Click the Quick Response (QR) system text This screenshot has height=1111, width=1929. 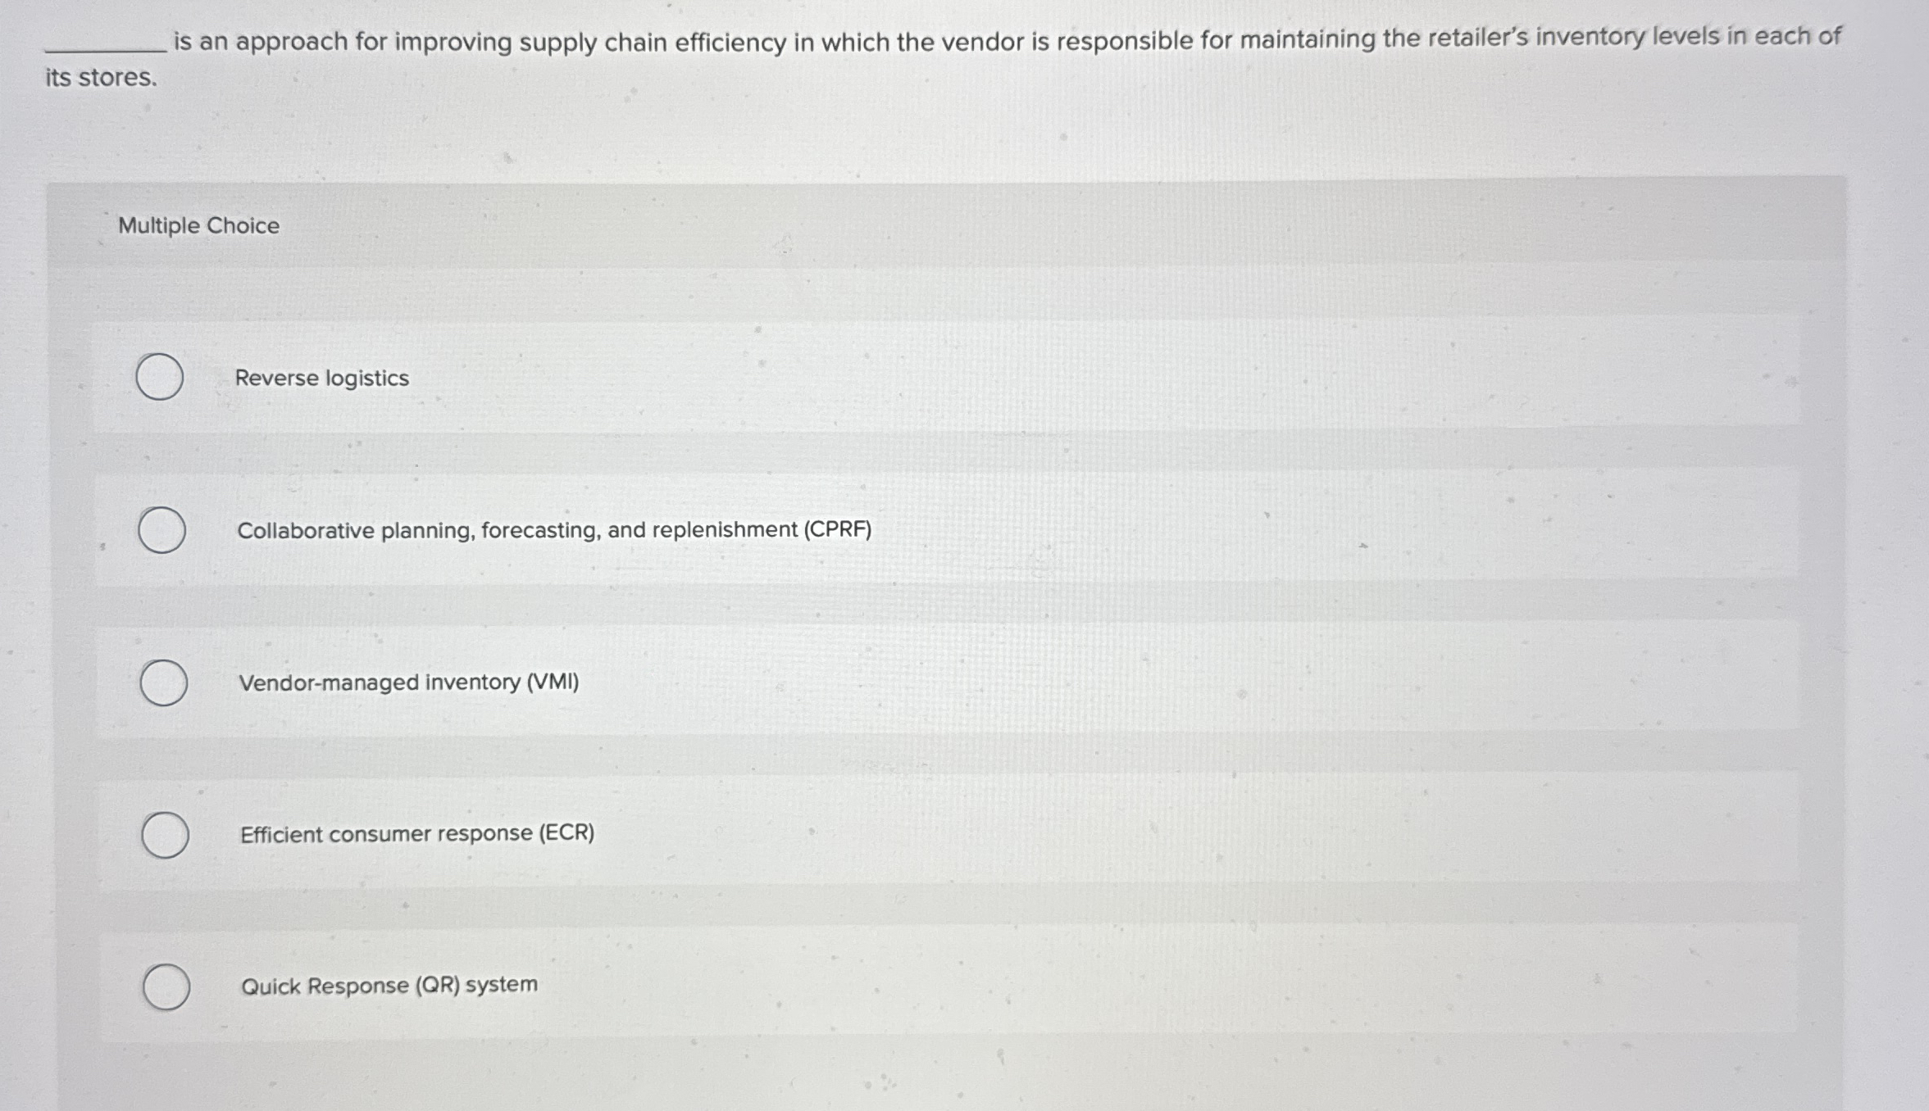point(388,986)
